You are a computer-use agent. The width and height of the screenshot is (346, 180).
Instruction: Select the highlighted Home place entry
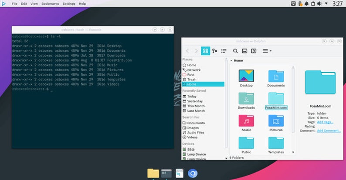coord(203,84)
